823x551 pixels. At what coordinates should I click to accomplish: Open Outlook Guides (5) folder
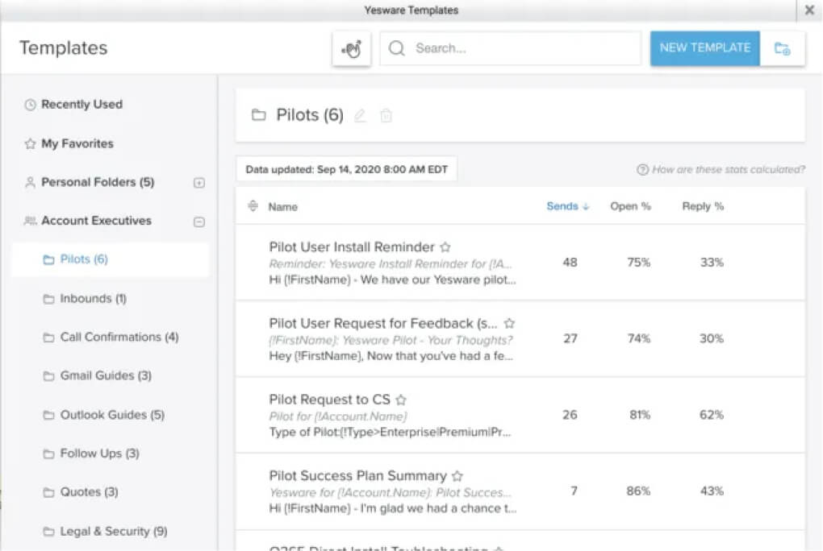112,415
